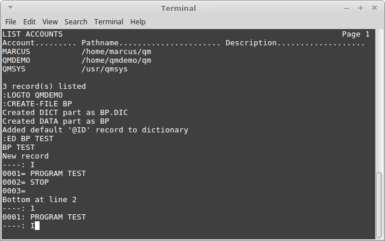Click the LIST ACCOUNTS heading text
The width and height of the screenshot is (385, 241).
coord(33,34)
